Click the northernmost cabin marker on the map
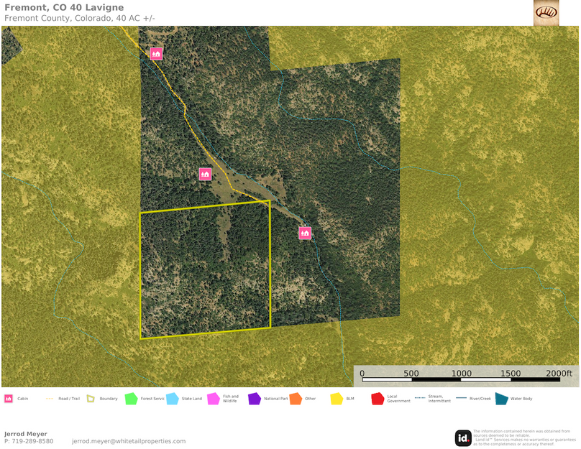 (156, 53)
